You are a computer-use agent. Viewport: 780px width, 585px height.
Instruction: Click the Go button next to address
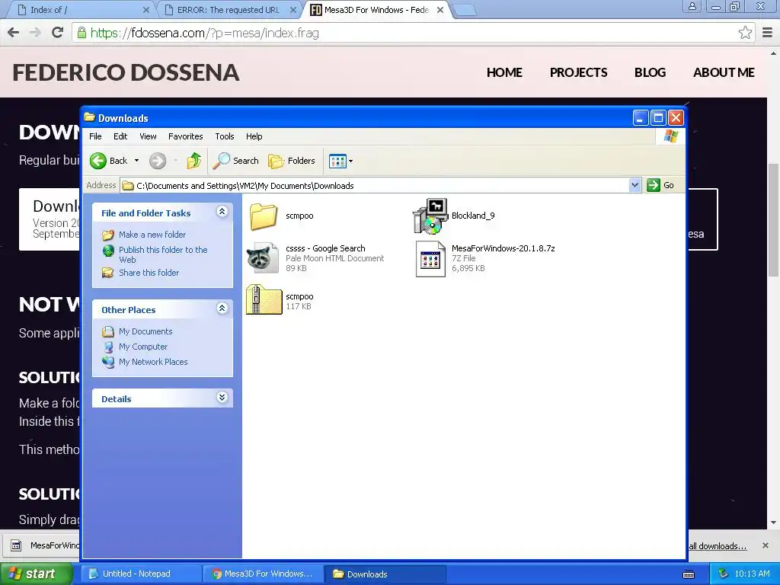coord(660,185)
